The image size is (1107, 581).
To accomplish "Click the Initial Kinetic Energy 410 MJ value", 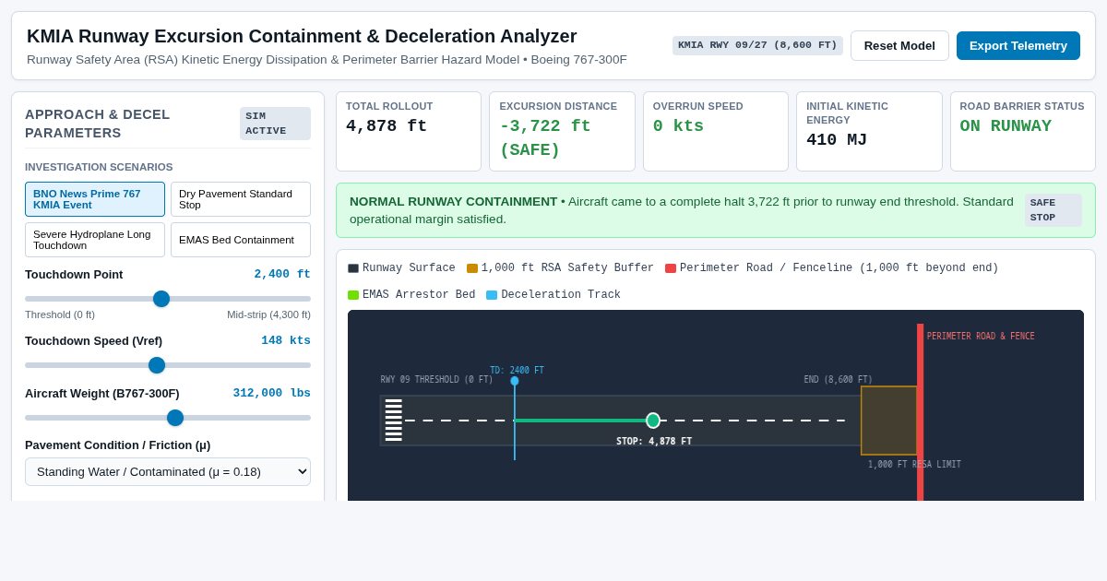I will tap(837, 140).
